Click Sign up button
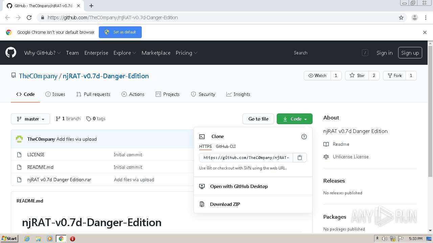 tap(410, 53)
